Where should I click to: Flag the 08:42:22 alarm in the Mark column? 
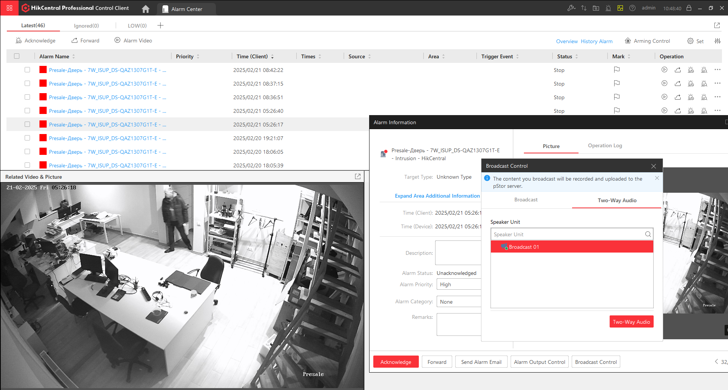(617, 70)
